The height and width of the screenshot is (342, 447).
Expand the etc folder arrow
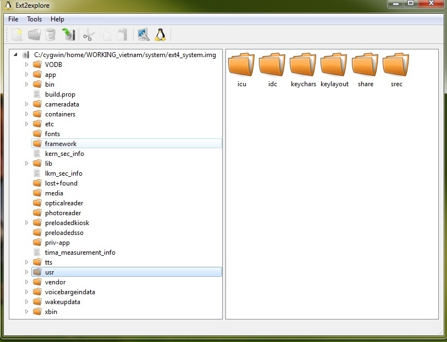pyautogui.click(x=26, y=124)
